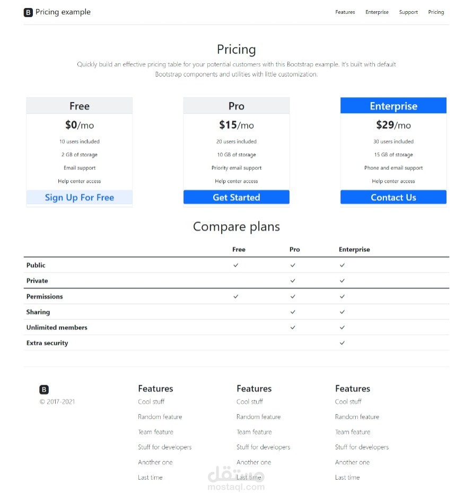The image size is (473, 502).
Task: Click the Permissions checkmark in the Free column
Action: pos(236,296)
